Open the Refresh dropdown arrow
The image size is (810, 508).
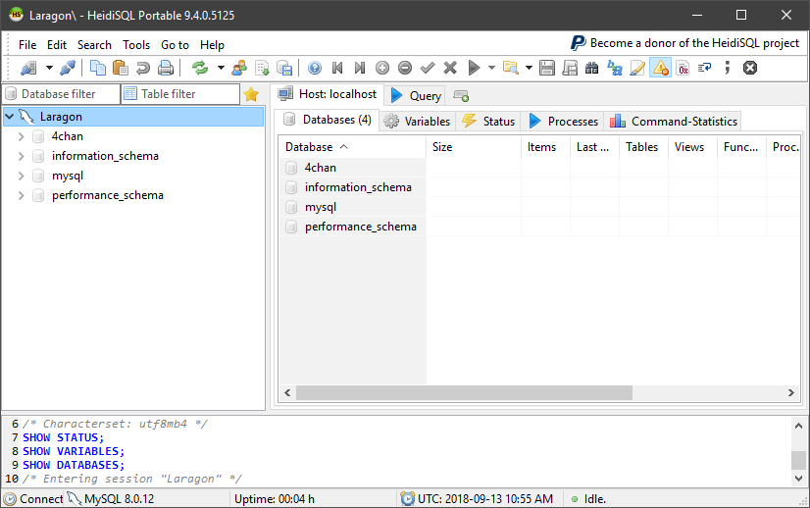coord(221,68)
